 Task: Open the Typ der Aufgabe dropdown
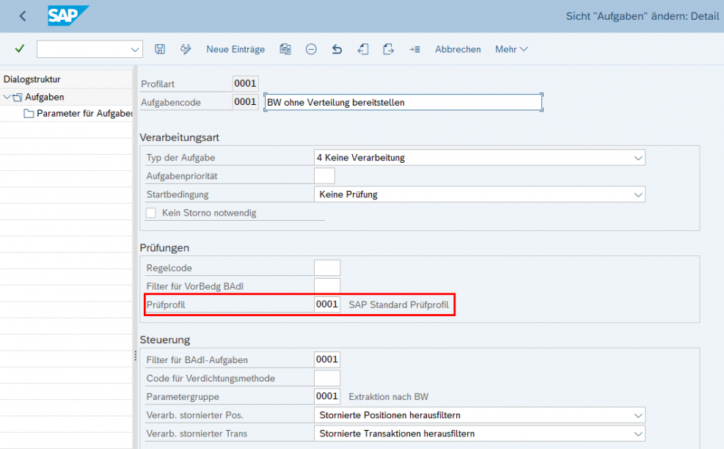638,158
